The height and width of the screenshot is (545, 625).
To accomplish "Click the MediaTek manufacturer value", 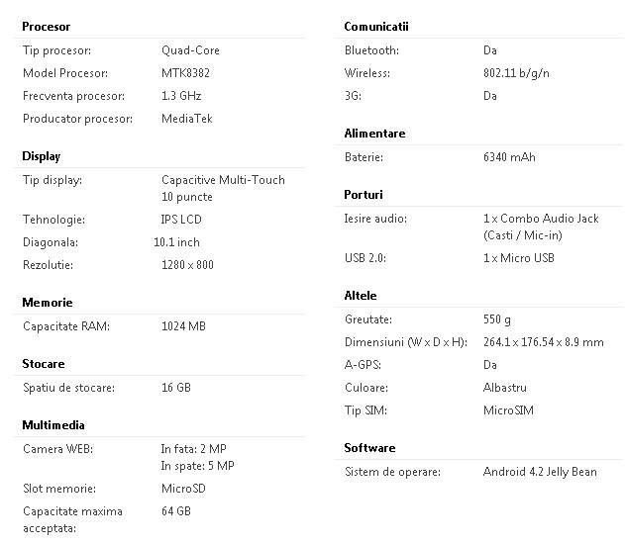I will click(187, 119).
